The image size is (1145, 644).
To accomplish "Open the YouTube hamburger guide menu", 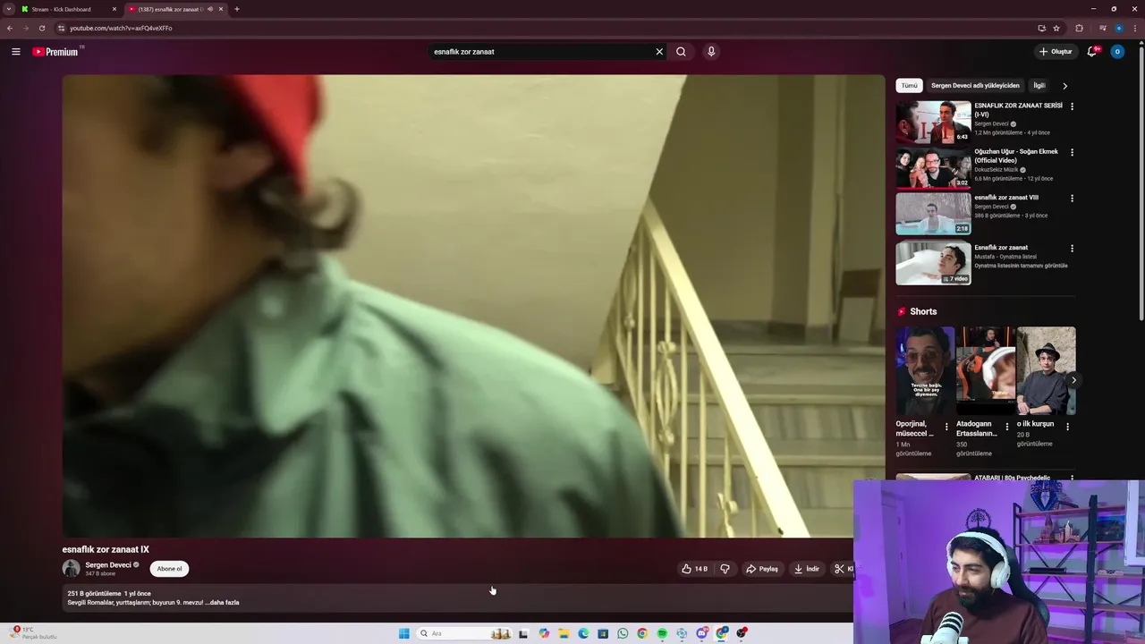I will pyautogui.click(x=15, y=52).
